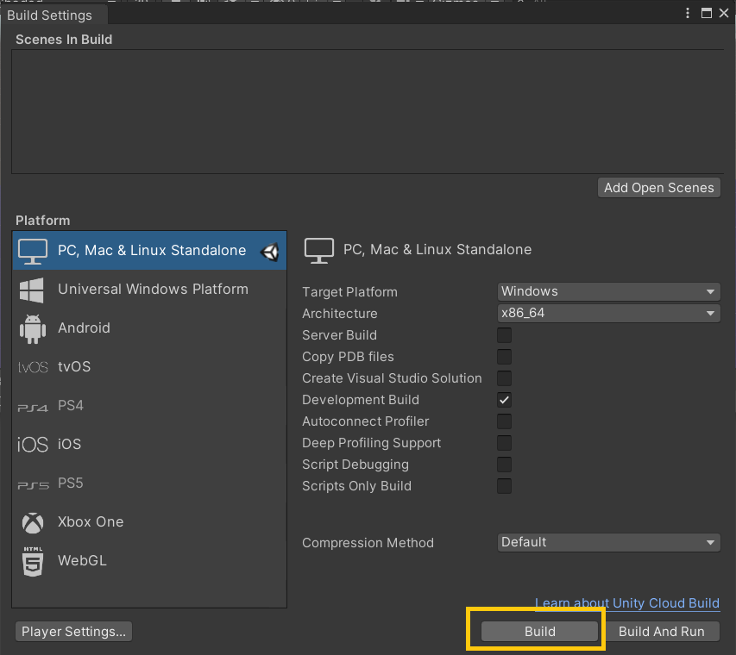Check Create Visual Studio Solution
This screenshot has height=655, width=736.
tap(504, 378)
